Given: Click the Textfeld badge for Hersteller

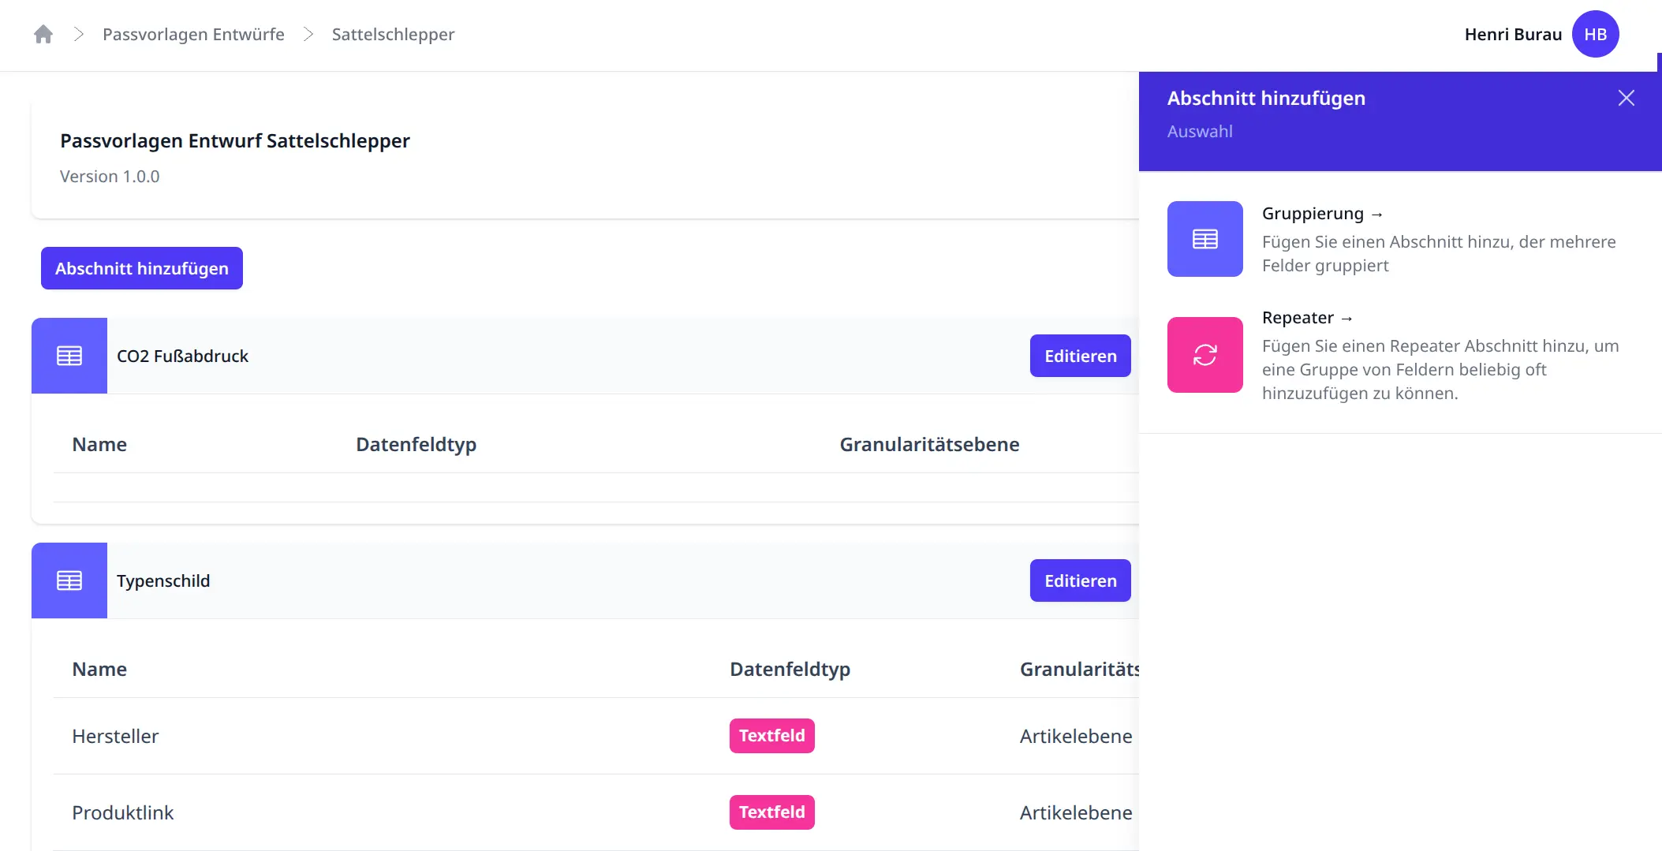Looking at the screenshot, I should point(771,736).
